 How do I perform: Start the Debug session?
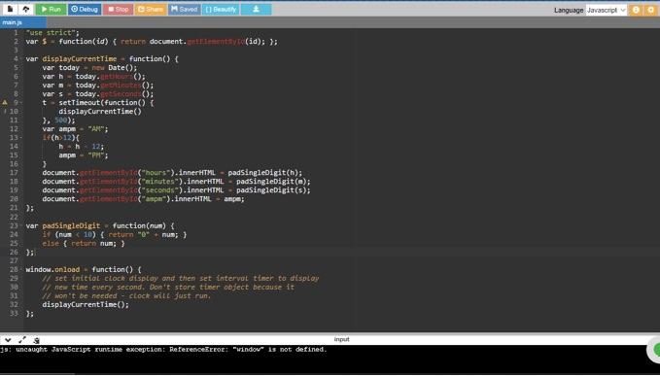pyautogui.click(x=85, y=9)
